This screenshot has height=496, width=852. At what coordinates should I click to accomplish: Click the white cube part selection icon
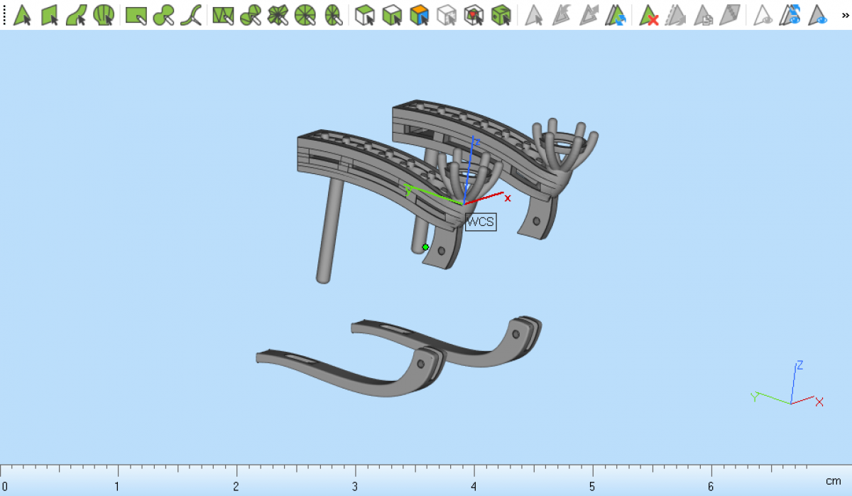tap(365, 15)
